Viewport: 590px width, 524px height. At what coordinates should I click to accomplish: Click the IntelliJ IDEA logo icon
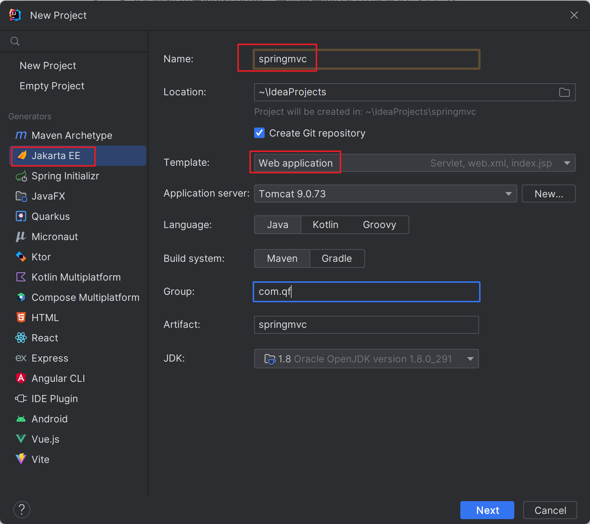[x=15, y=15]
